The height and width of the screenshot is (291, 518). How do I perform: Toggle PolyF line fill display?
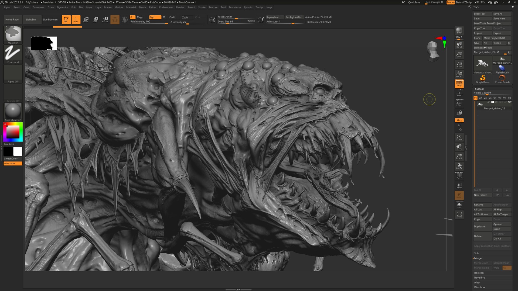[x=459, y=176]
